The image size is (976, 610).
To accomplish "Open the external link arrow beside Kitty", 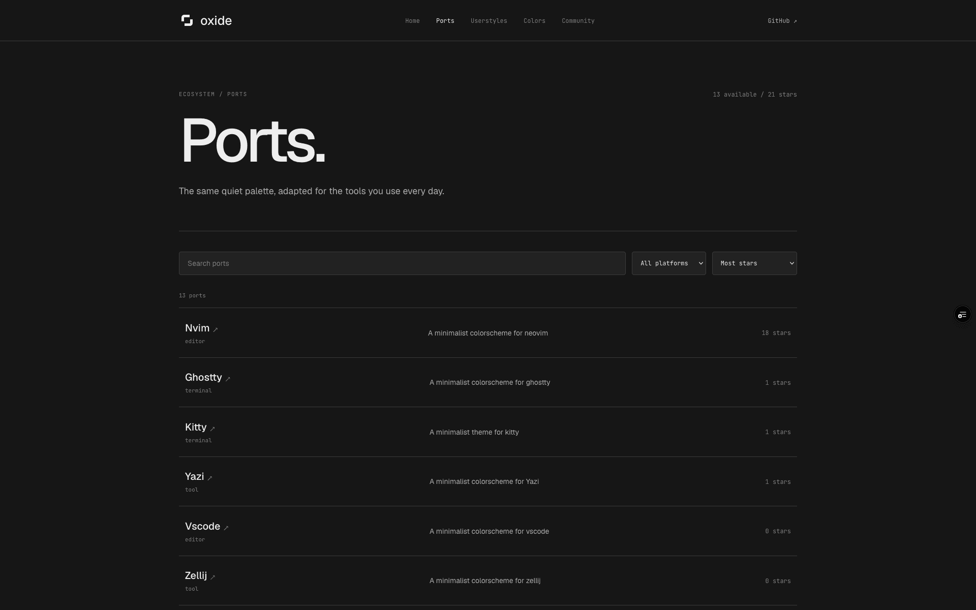I will (212, 429).
